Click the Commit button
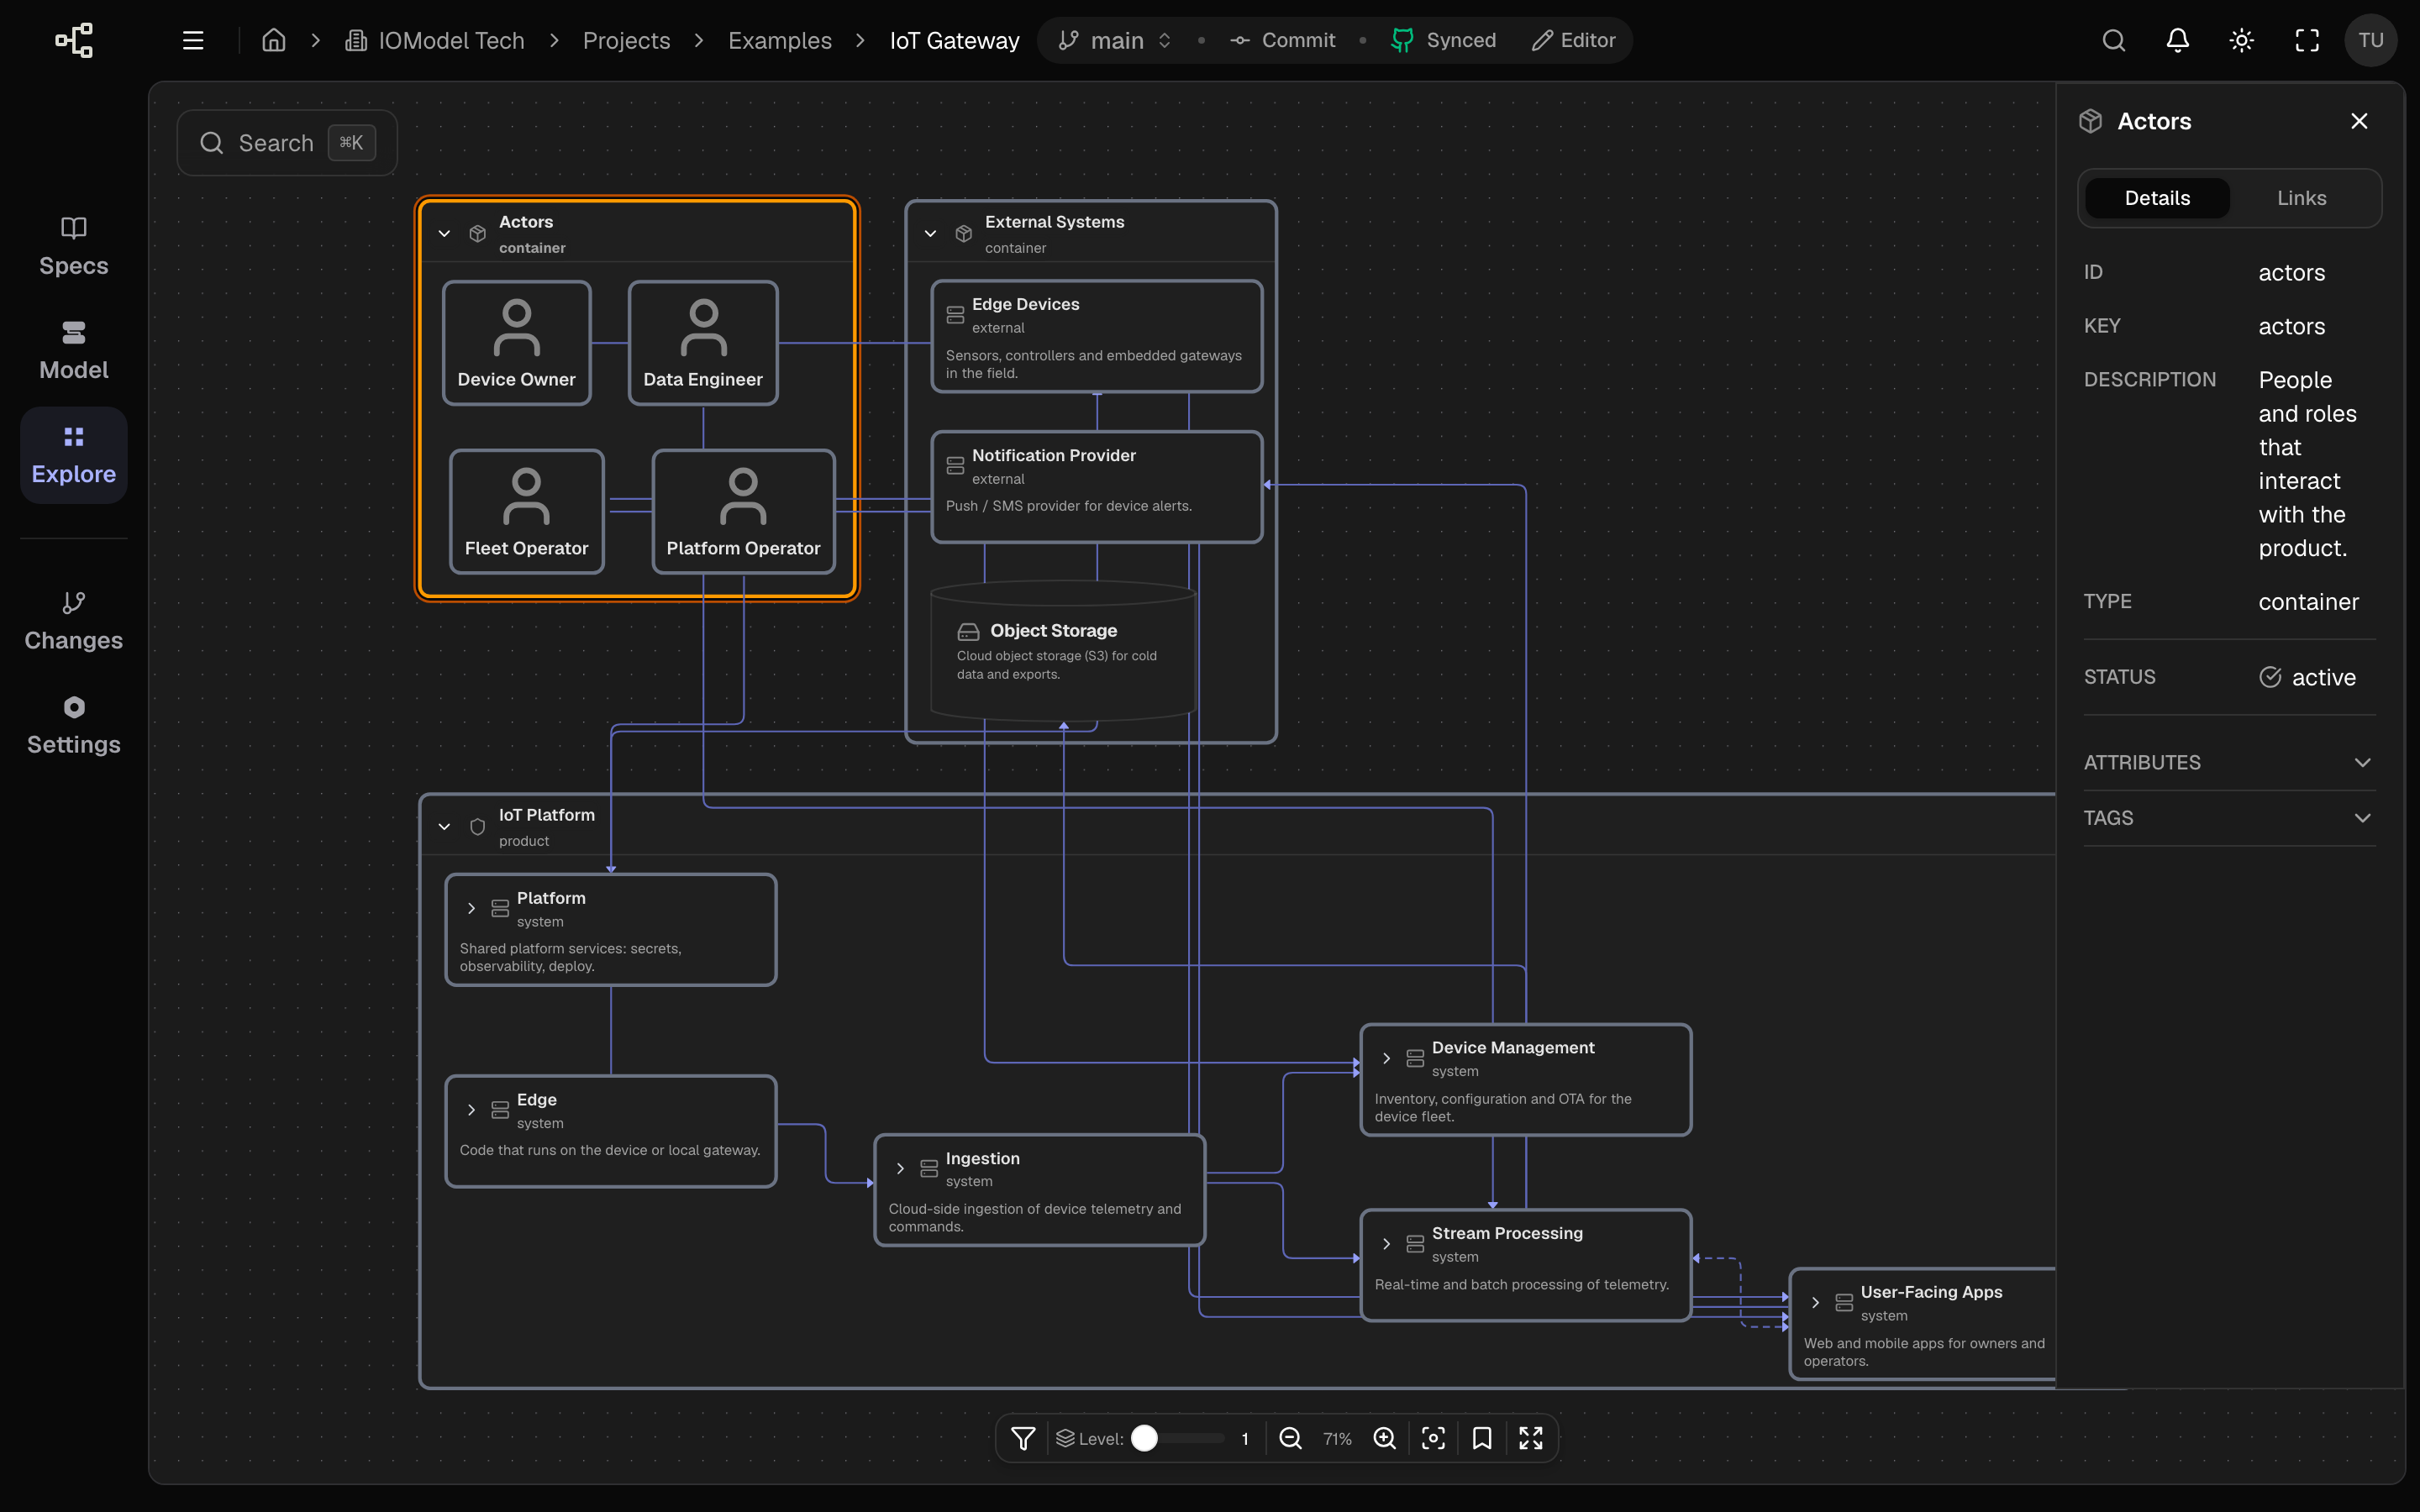Image resolution: width=2420 pixels, height=1512 pixels. click(x=1283, y=40)
